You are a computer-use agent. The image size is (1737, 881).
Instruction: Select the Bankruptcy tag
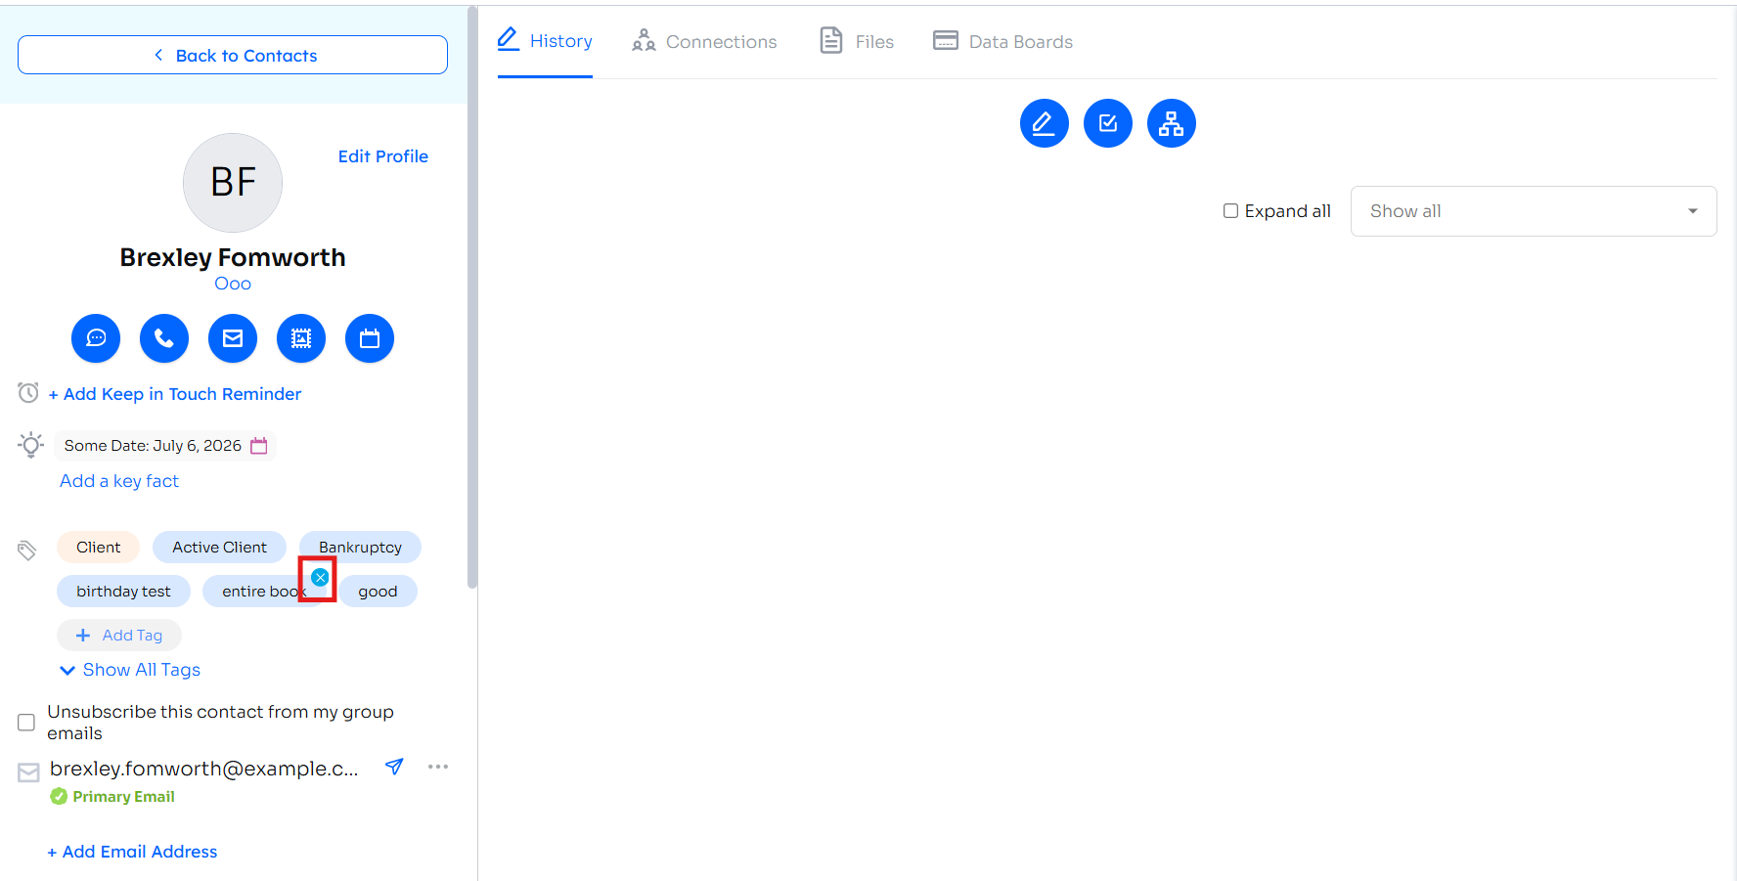pyautogui.click(x=360, y=548)
